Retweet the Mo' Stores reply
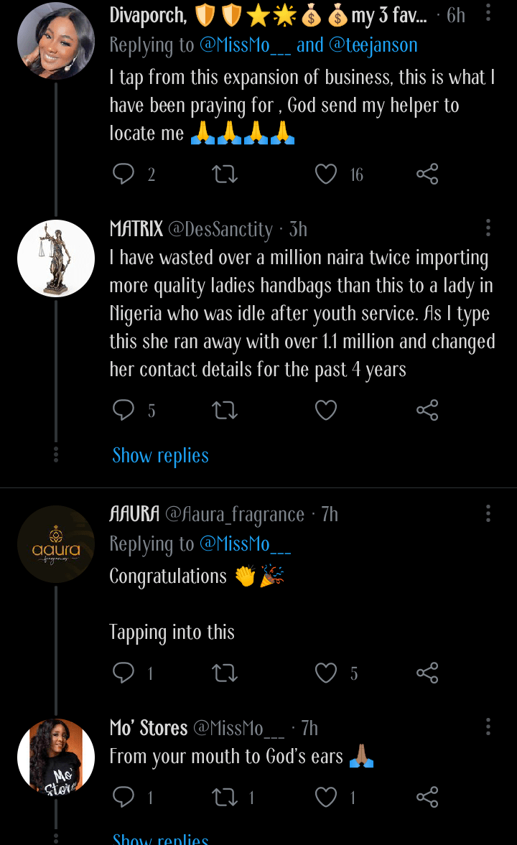Viewport: 517px width, 845px height. (225, 797)
